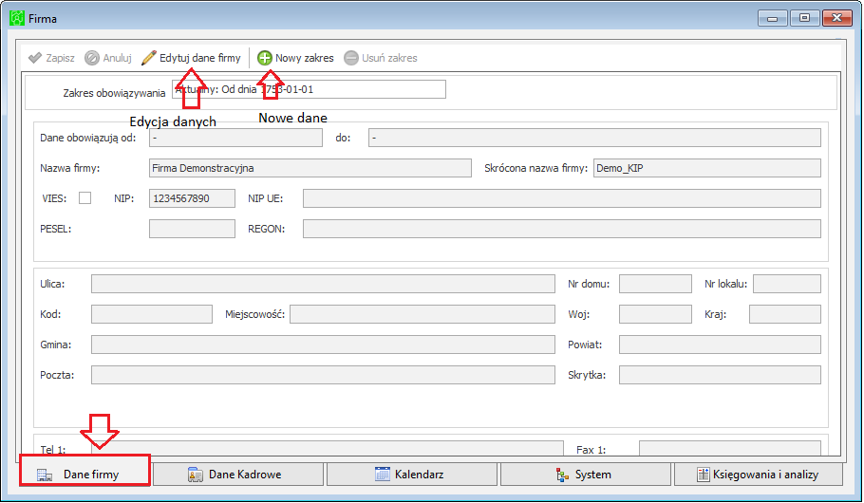Click the green plus Nowy zakres icon
The image size is (864, 503).
coord(265,58)
